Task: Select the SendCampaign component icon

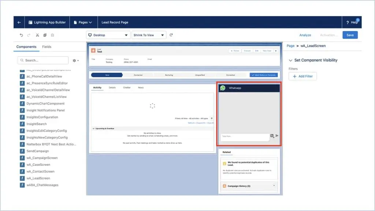Action: 22,151
